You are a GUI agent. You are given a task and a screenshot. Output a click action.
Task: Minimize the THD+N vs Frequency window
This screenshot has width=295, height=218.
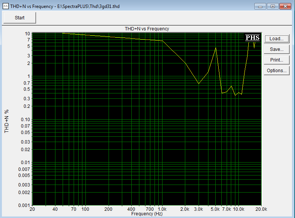click(260, 6)
